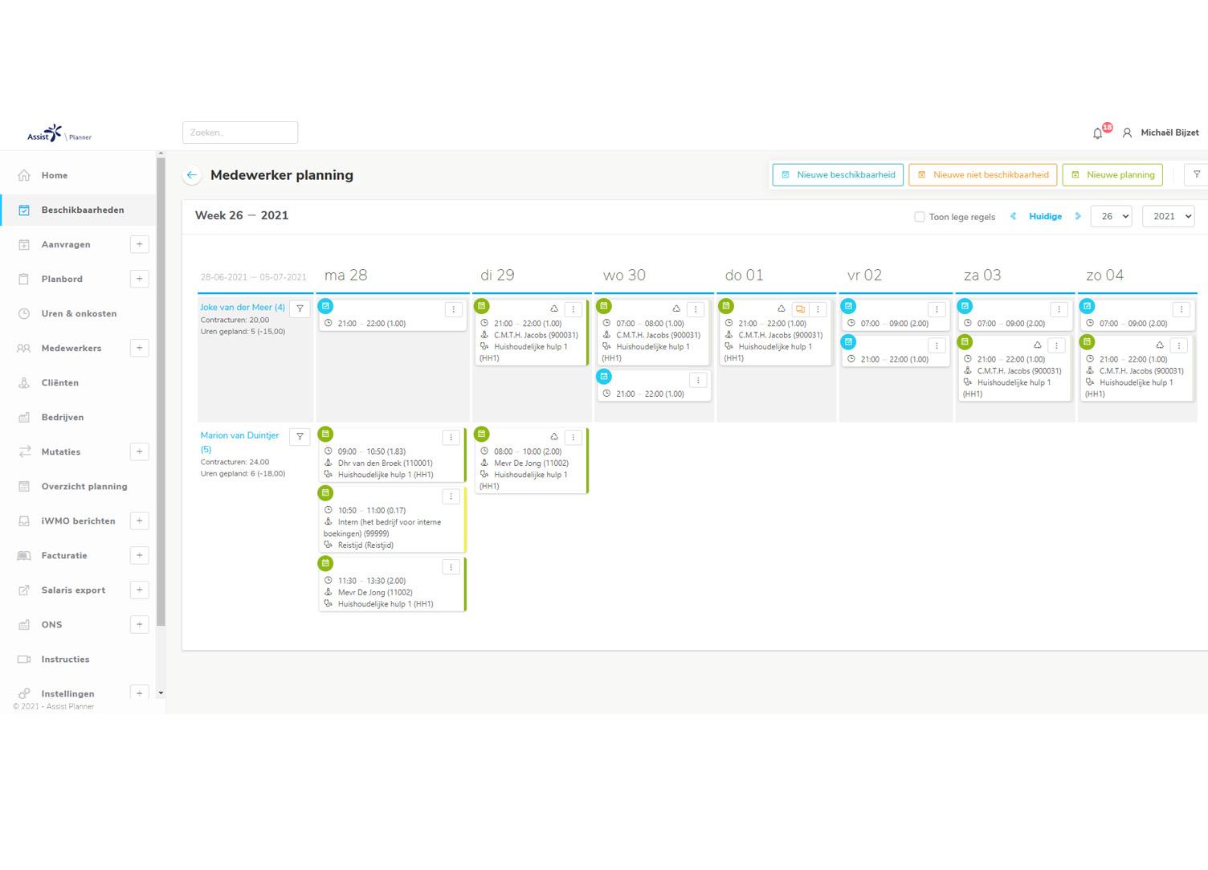Click the back arrow beside Medewerker planning
The image size is (1208, 870).
click(191, 175)
